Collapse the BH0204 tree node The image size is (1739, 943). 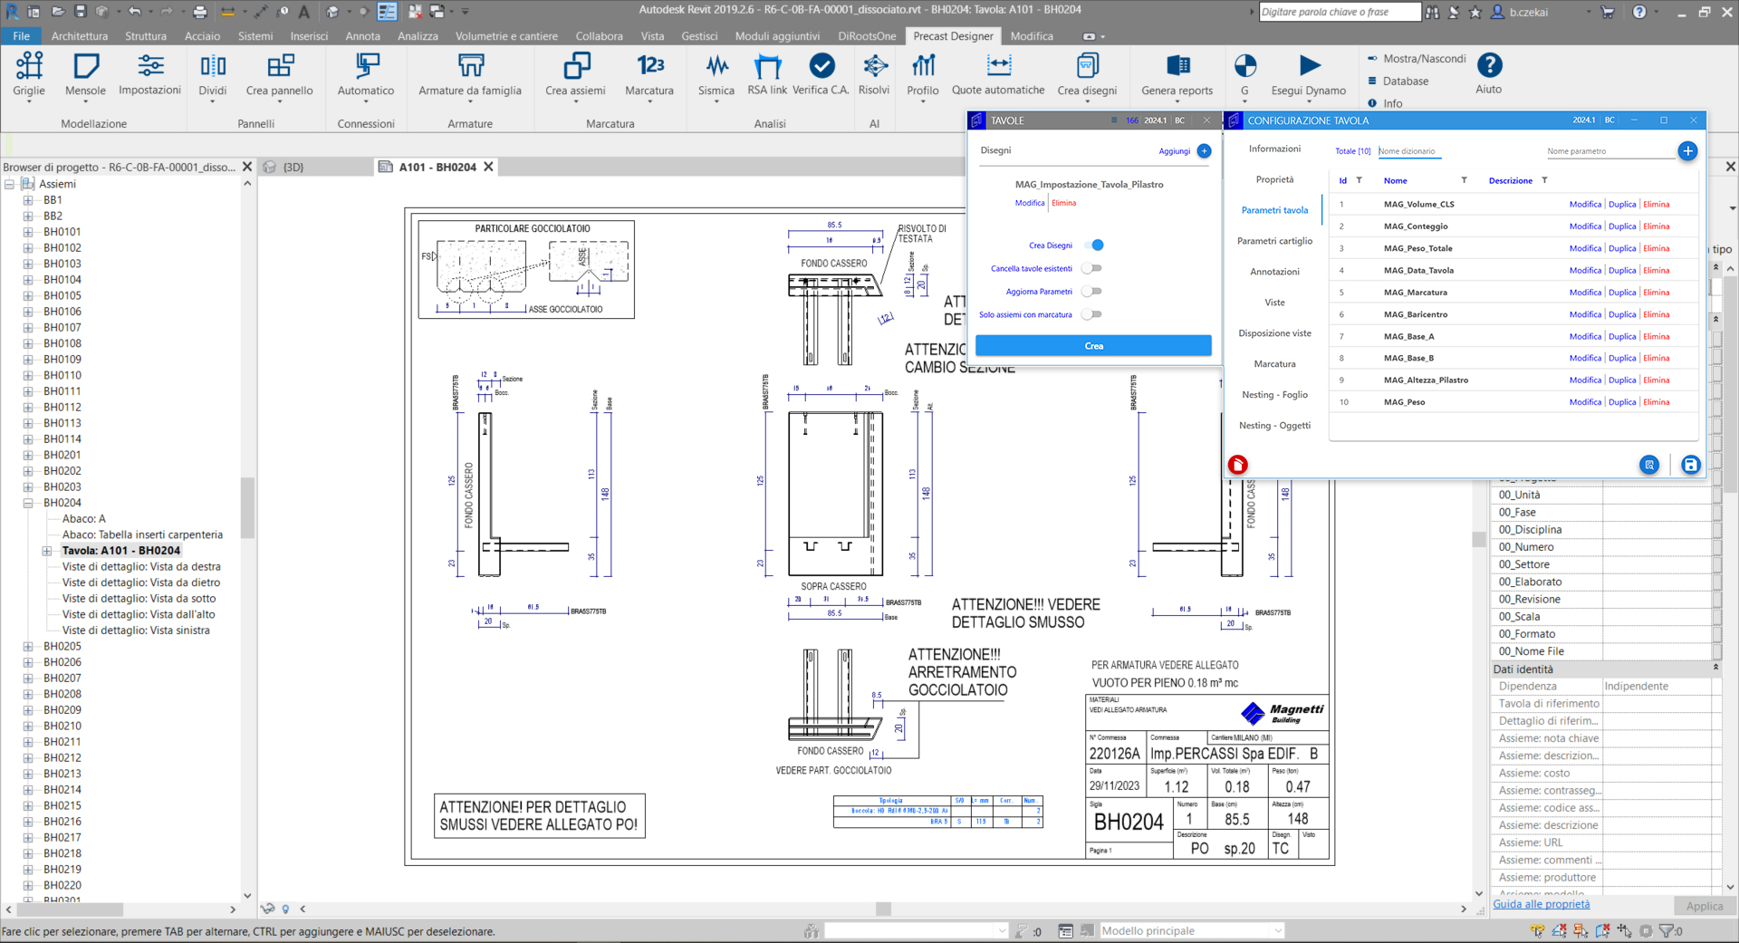[x=28, y=502]
